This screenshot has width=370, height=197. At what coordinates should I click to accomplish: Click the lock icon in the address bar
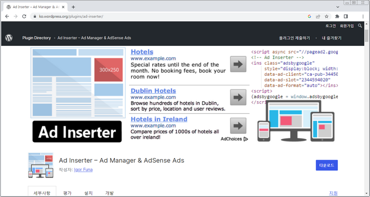[35, 16]
